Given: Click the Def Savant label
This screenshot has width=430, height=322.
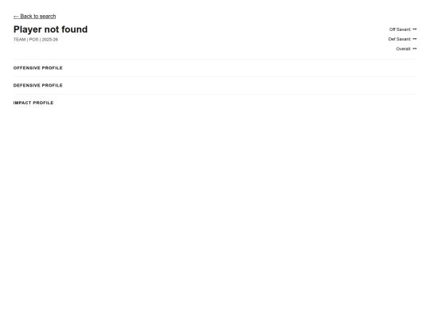Looking at the screenshot, I should coord(400,39).
